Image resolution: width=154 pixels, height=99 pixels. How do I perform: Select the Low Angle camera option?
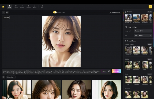tap(145, 50)
